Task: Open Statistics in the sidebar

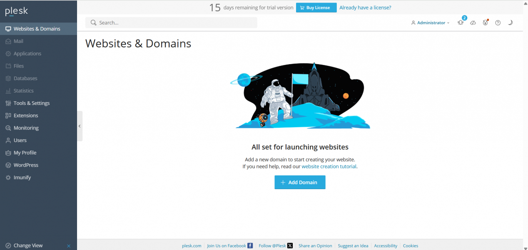Action: tap(38, 91)
